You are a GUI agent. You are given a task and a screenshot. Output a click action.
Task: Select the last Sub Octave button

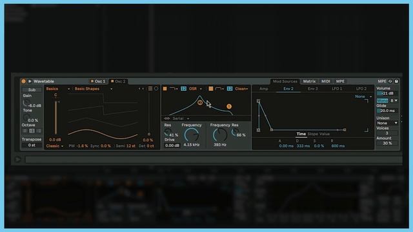pyautogui.click(x=39, y=131)
